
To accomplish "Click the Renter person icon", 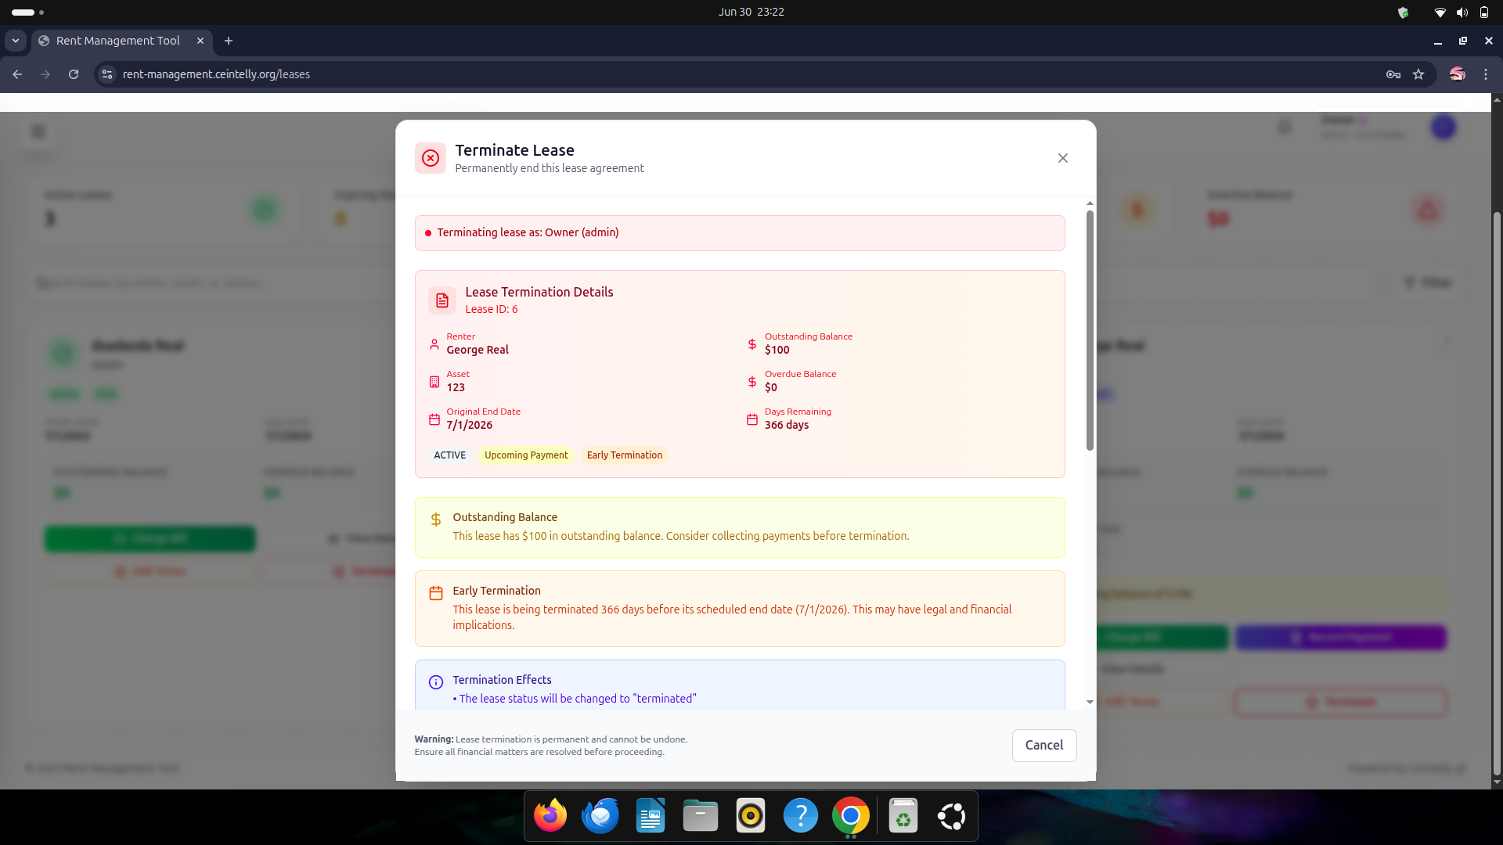I will 434,344.
